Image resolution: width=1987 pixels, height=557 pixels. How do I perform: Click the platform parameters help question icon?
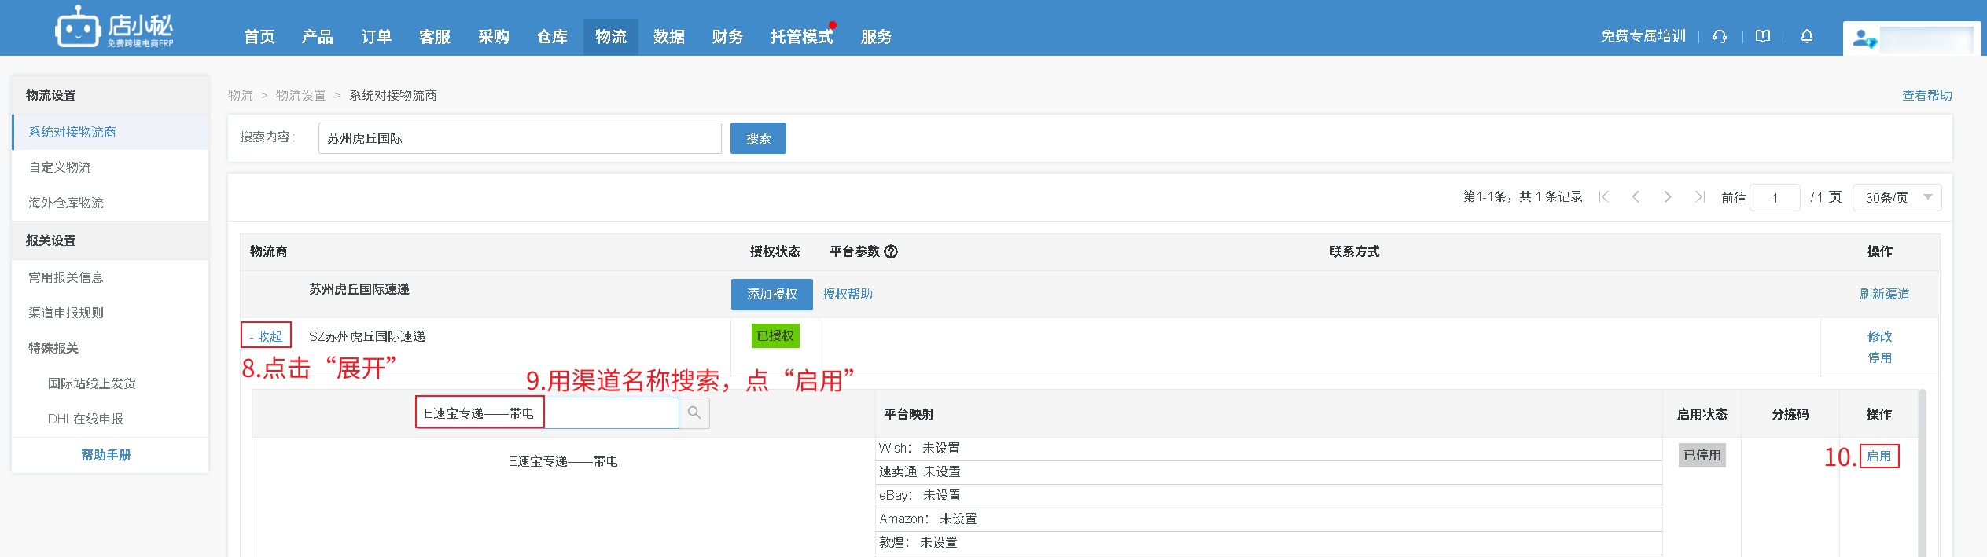pyautogui.click(x=891, y=251)
